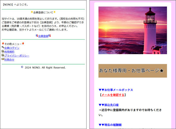Click the document icon beside プライバシーポリシー
Image resolution: width=176 pixels, height=129 pixels.
tap(3, 55)
